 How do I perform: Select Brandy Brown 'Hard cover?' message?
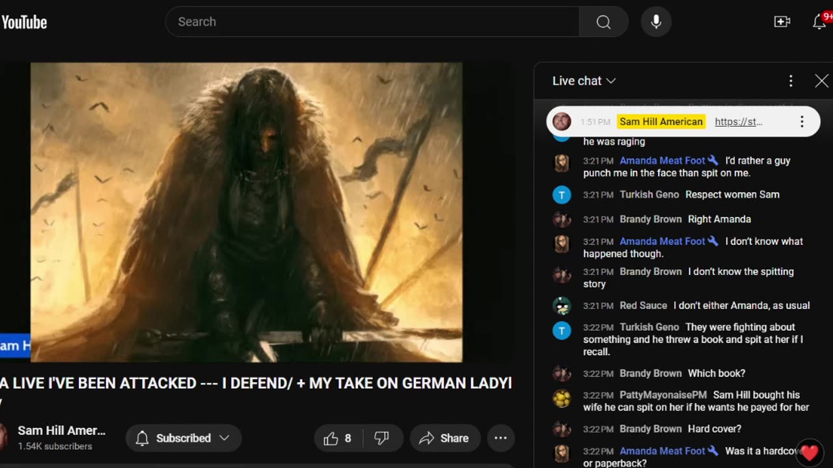click(683, 429)
